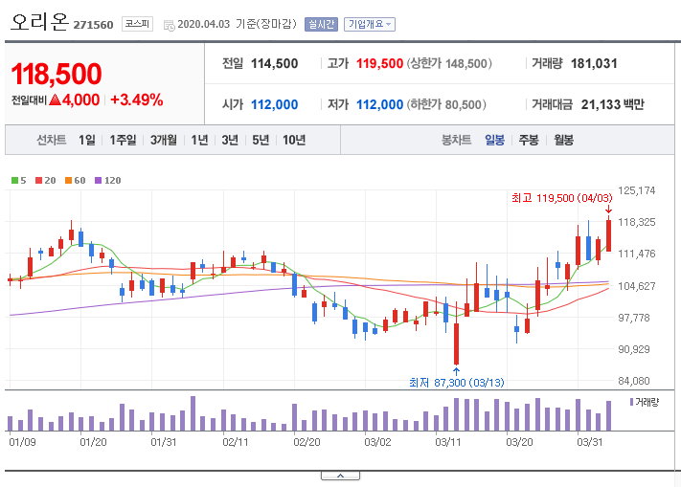Select the 1주일 line chart period
The height and width of the screenshot is (487, 681).
[123, 140]
